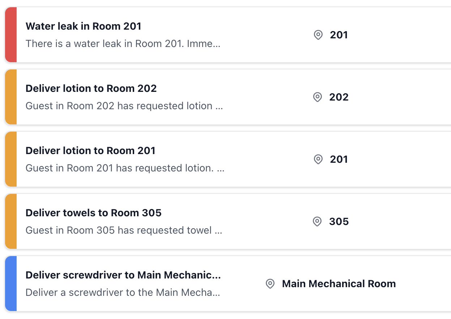This screenshot has height=319, width=451.
Task: Open Deliver towels to Room 305 title
Action: point(94,213)
